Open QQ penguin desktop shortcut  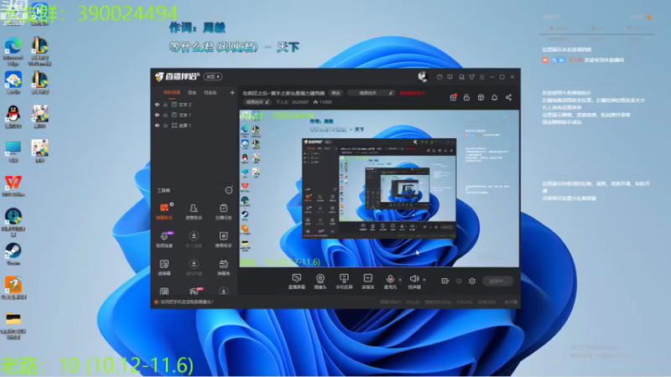(x=13, y=116)
